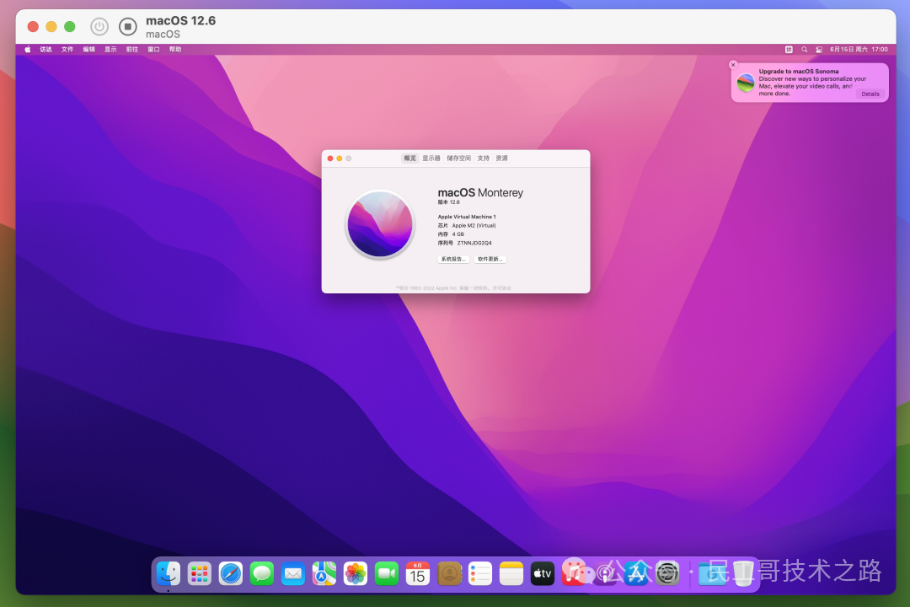Viewport: 910px width, 607px height.
Task: Open the Trash in the Dock
Action: [743, 574]
